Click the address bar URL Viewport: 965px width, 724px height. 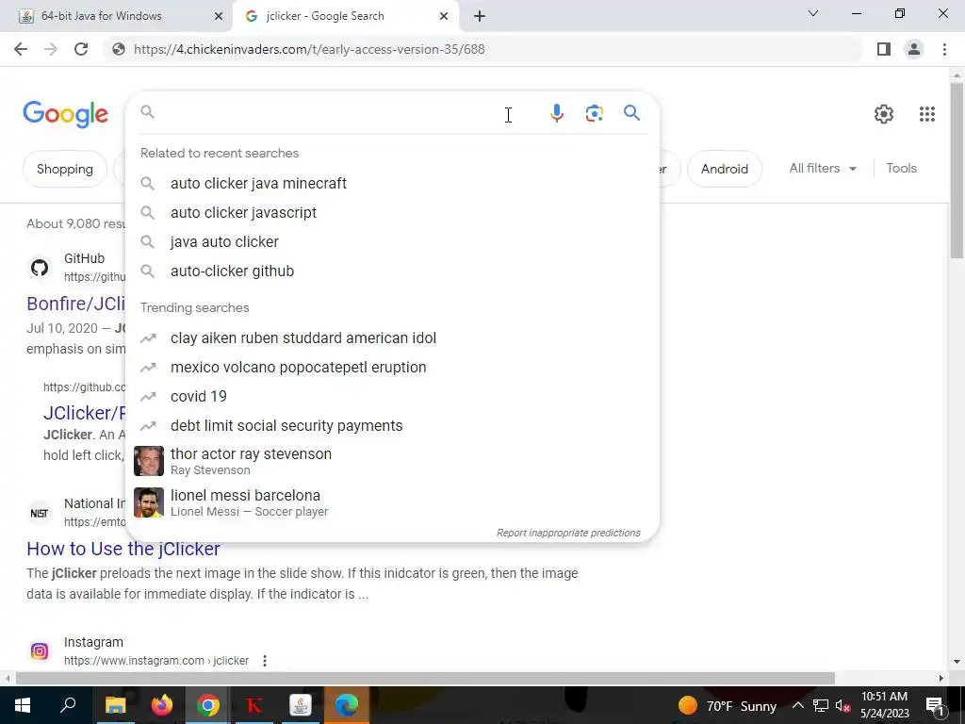[309, 49]
